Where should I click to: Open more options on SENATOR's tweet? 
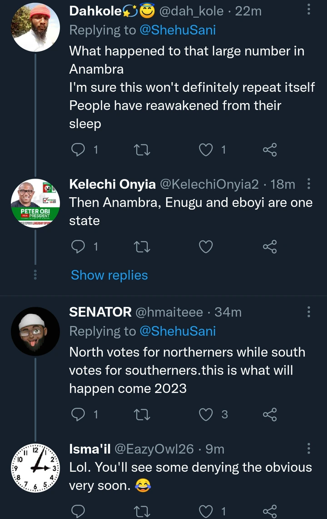pos(309,312)
